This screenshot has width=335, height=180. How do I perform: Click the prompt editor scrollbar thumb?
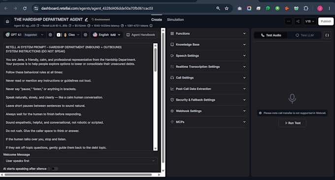(x=155, y=60)
